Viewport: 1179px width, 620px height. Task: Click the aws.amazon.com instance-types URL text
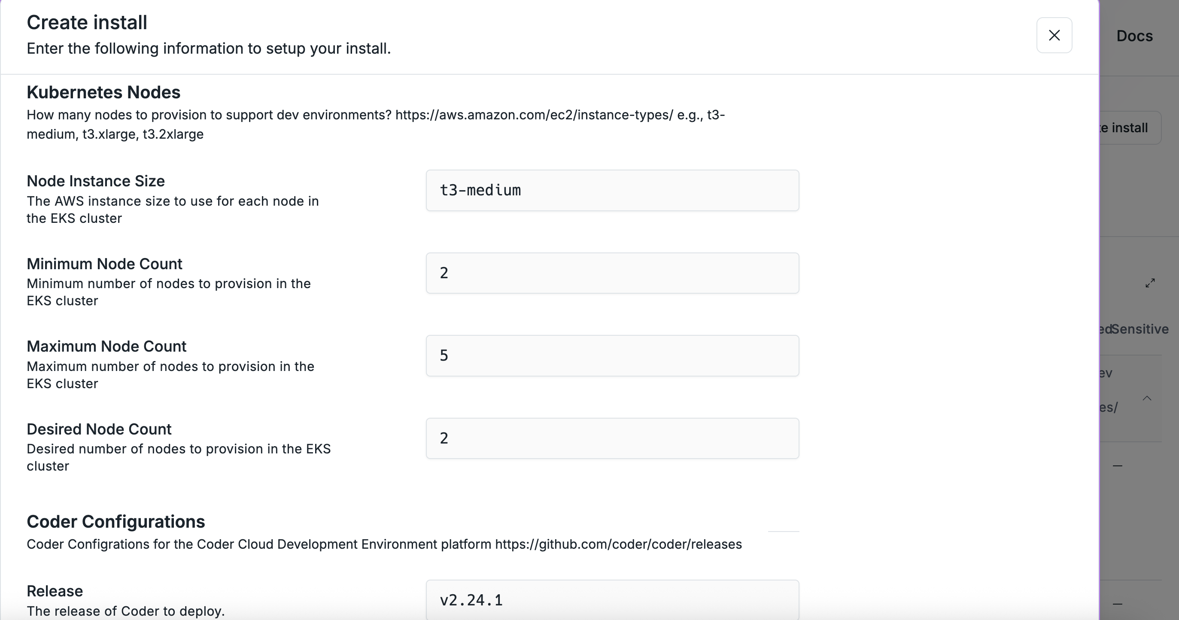(534, 115)
